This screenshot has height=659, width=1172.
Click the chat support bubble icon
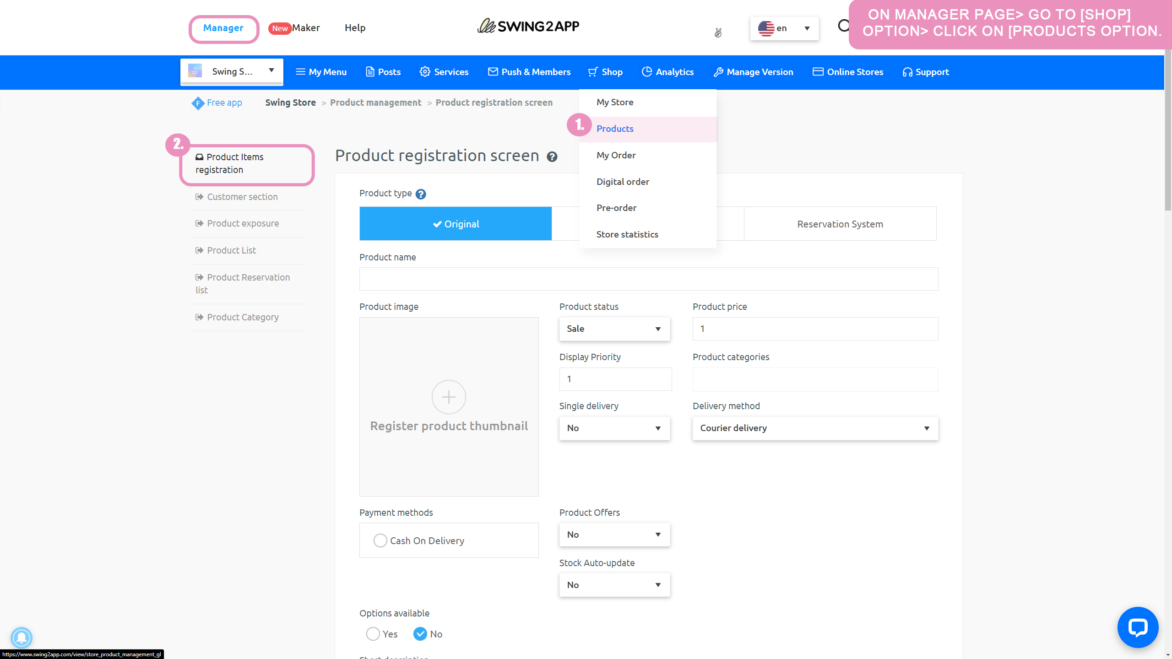click(1137, 627)
